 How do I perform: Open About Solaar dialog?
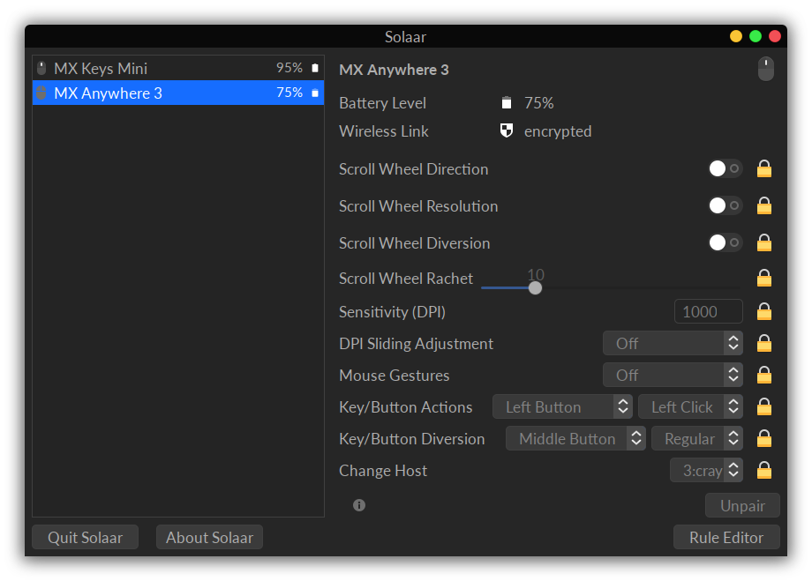(209, 538)
